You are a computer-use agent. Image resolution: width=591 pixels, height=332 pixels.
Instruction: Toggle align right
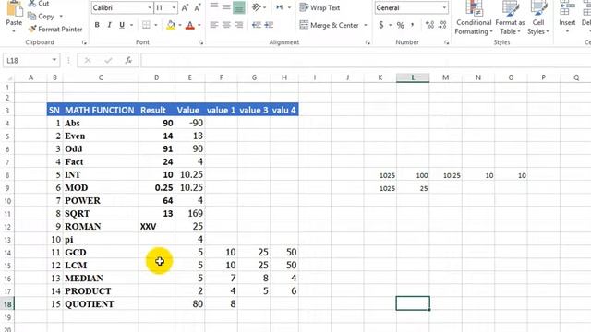pyautogui.click(x=239, y=25)
